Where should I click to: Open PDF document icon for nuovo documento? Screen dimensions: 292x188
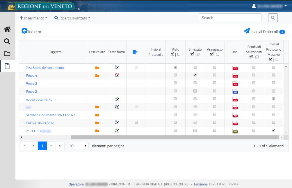(235, 99)
